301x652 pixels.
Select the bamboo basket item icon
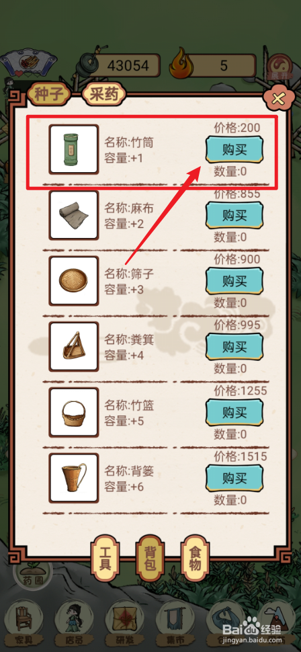[x=74, y=412]
